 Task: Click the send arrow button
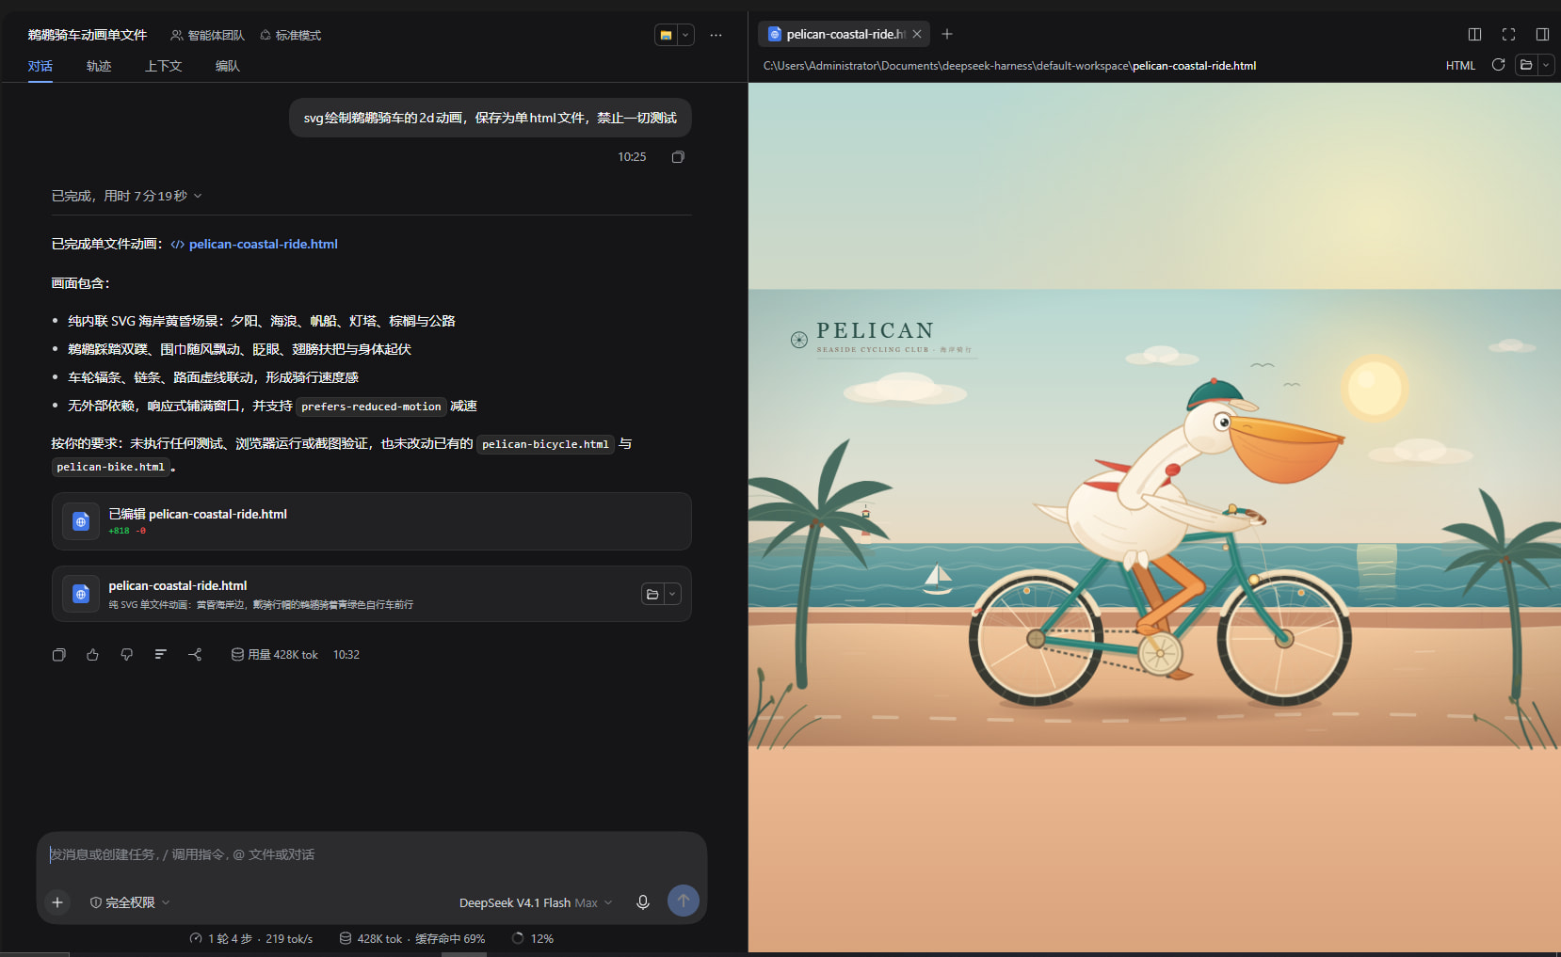pos(684,901)
